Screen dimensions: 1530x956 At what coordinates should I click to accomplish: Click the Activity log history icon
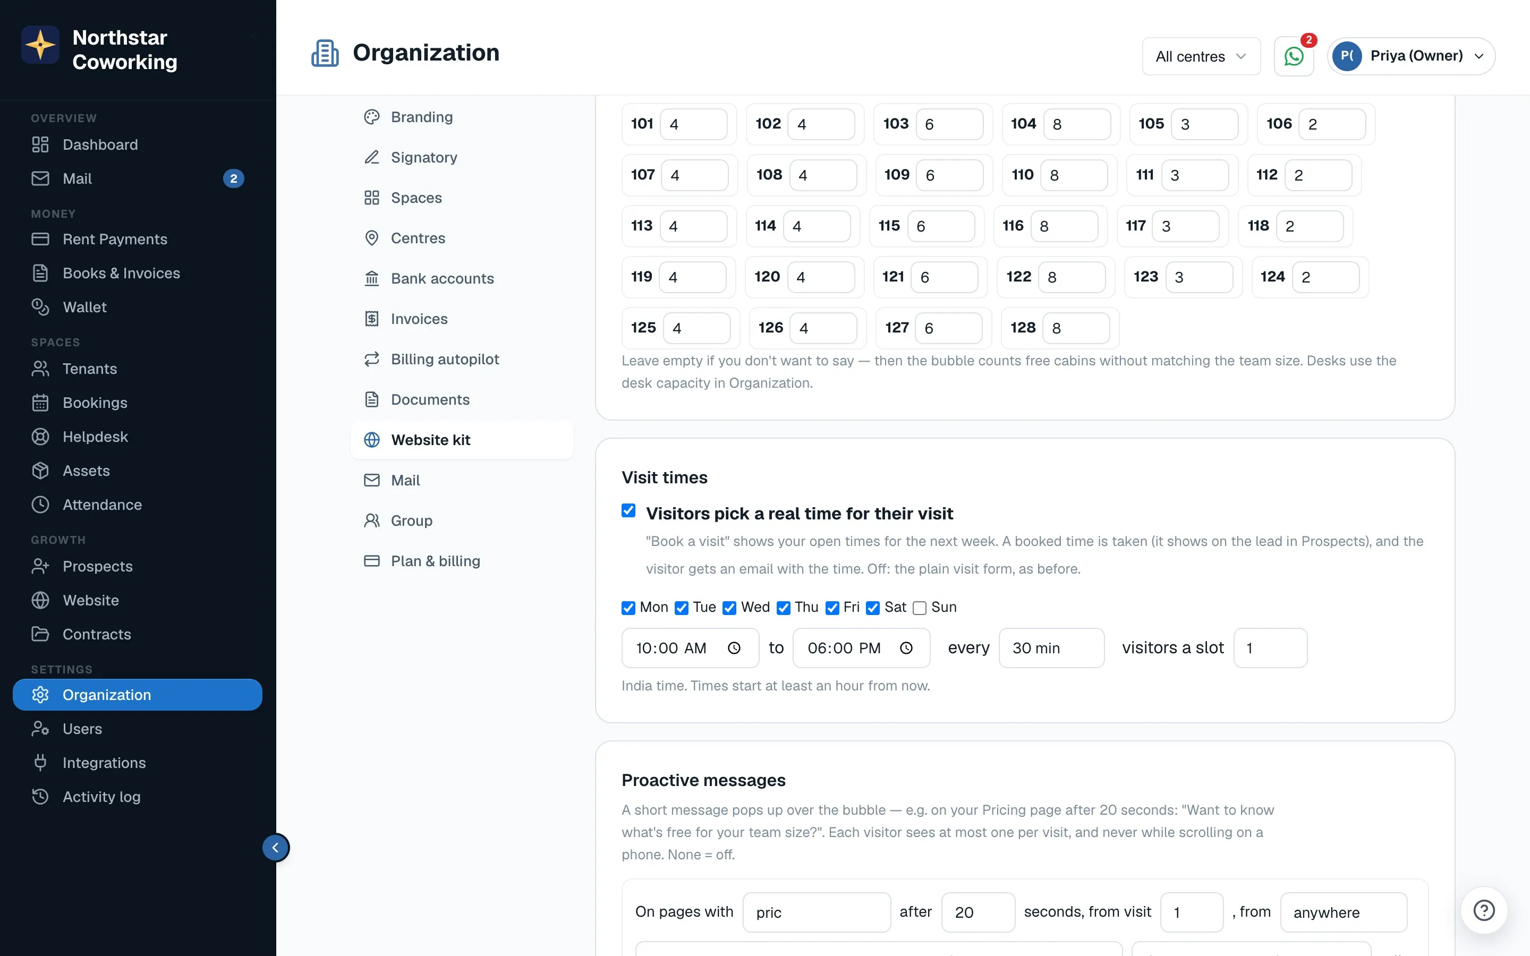point(40,797)
